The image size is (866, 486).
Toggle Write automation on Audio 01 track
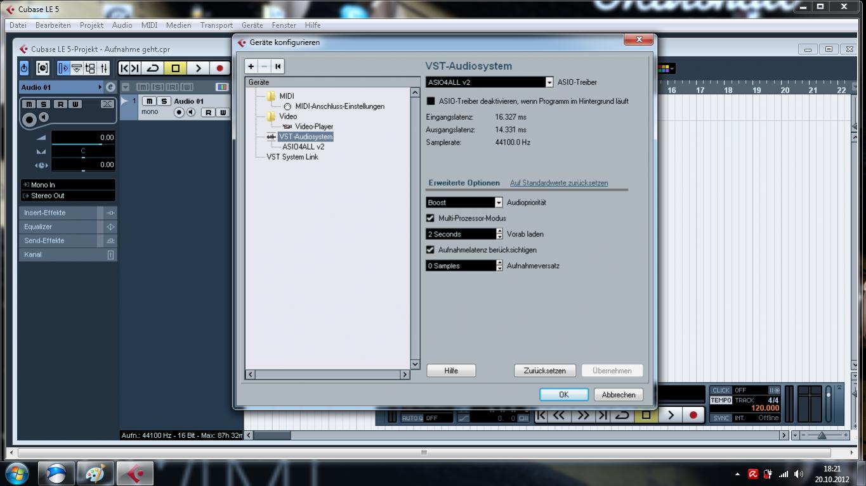click(222, 112)
